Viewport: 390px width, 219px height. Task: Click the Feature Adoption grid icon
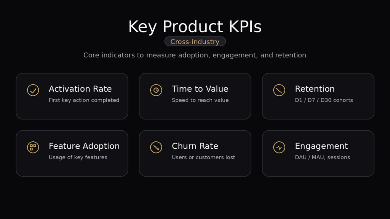(x=33, y=147)
